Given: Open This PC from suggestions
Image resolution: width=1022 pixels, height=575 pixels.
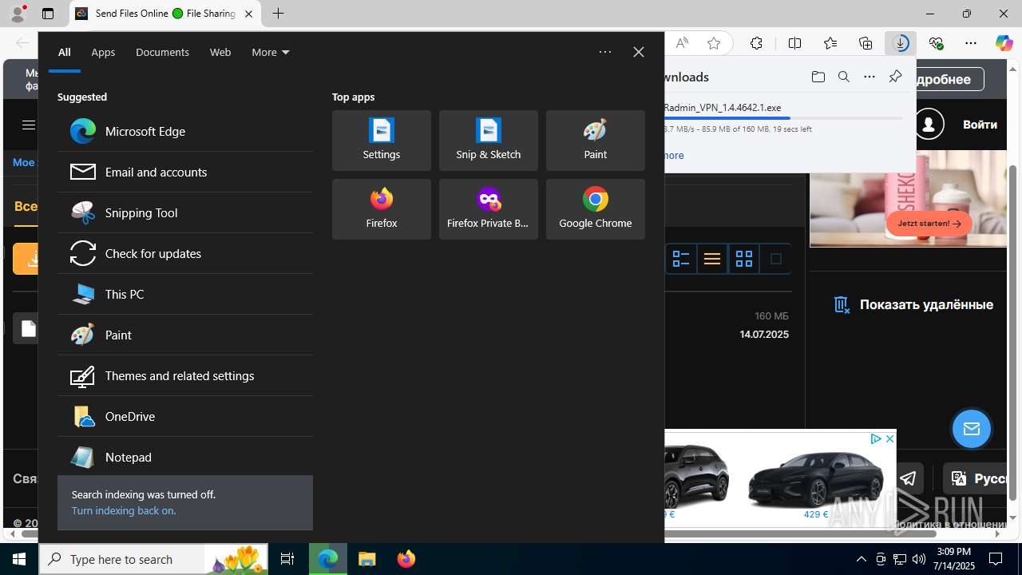Looking at the screenshot, I should pyautogui.click(x=185, y=294).
